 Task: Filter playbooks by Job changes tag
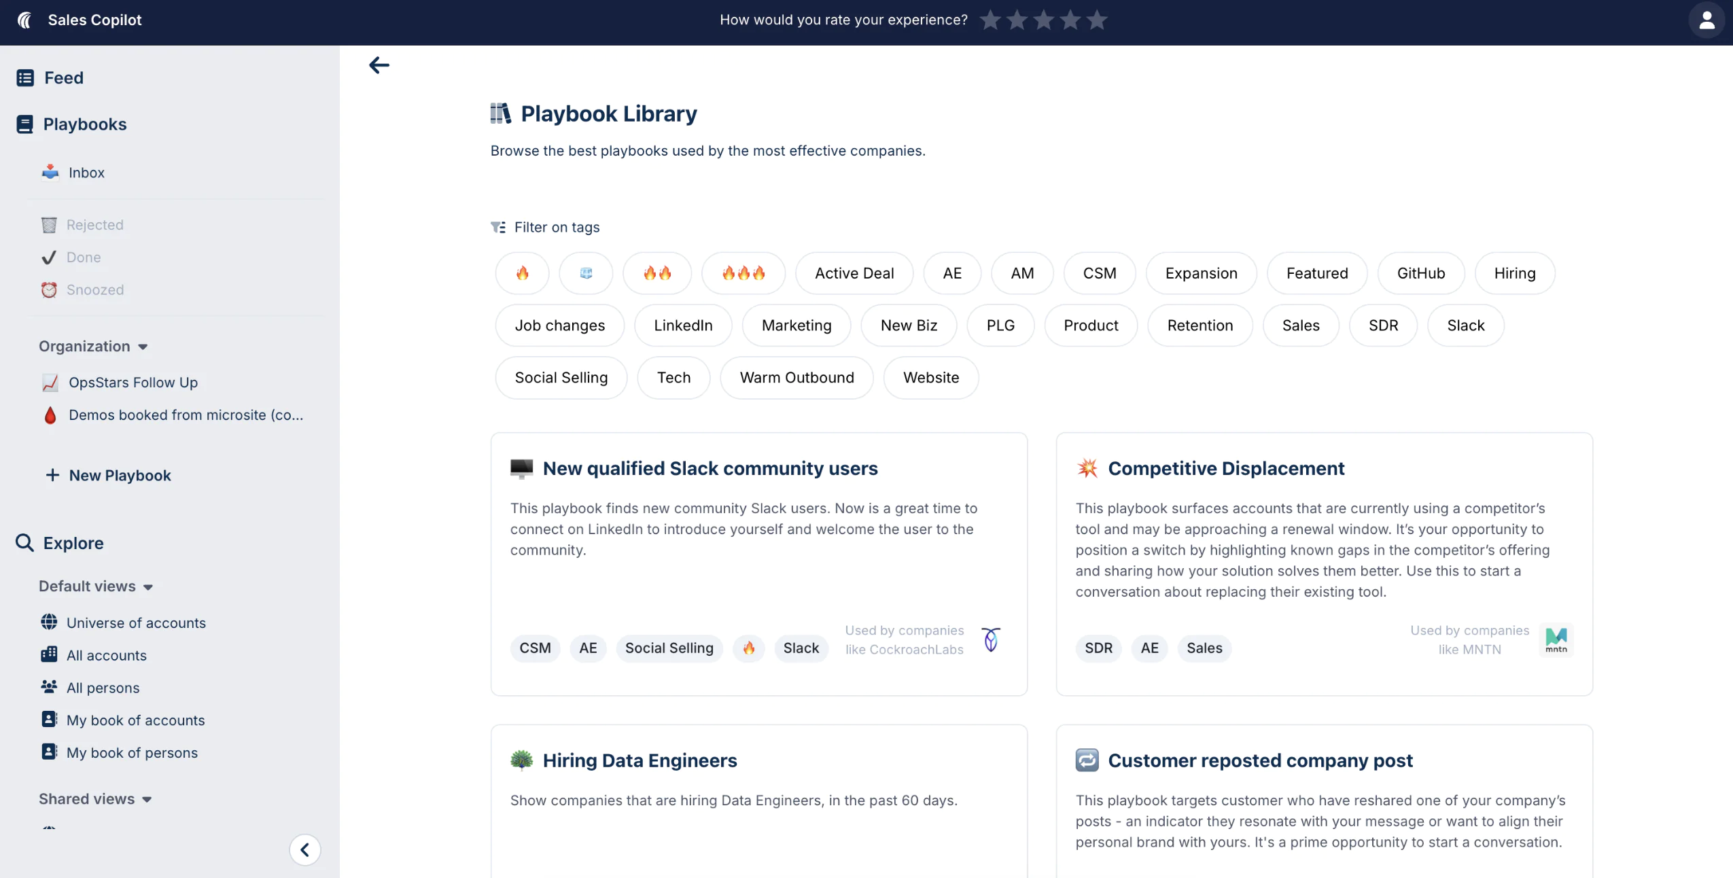[x=560, y=326]
